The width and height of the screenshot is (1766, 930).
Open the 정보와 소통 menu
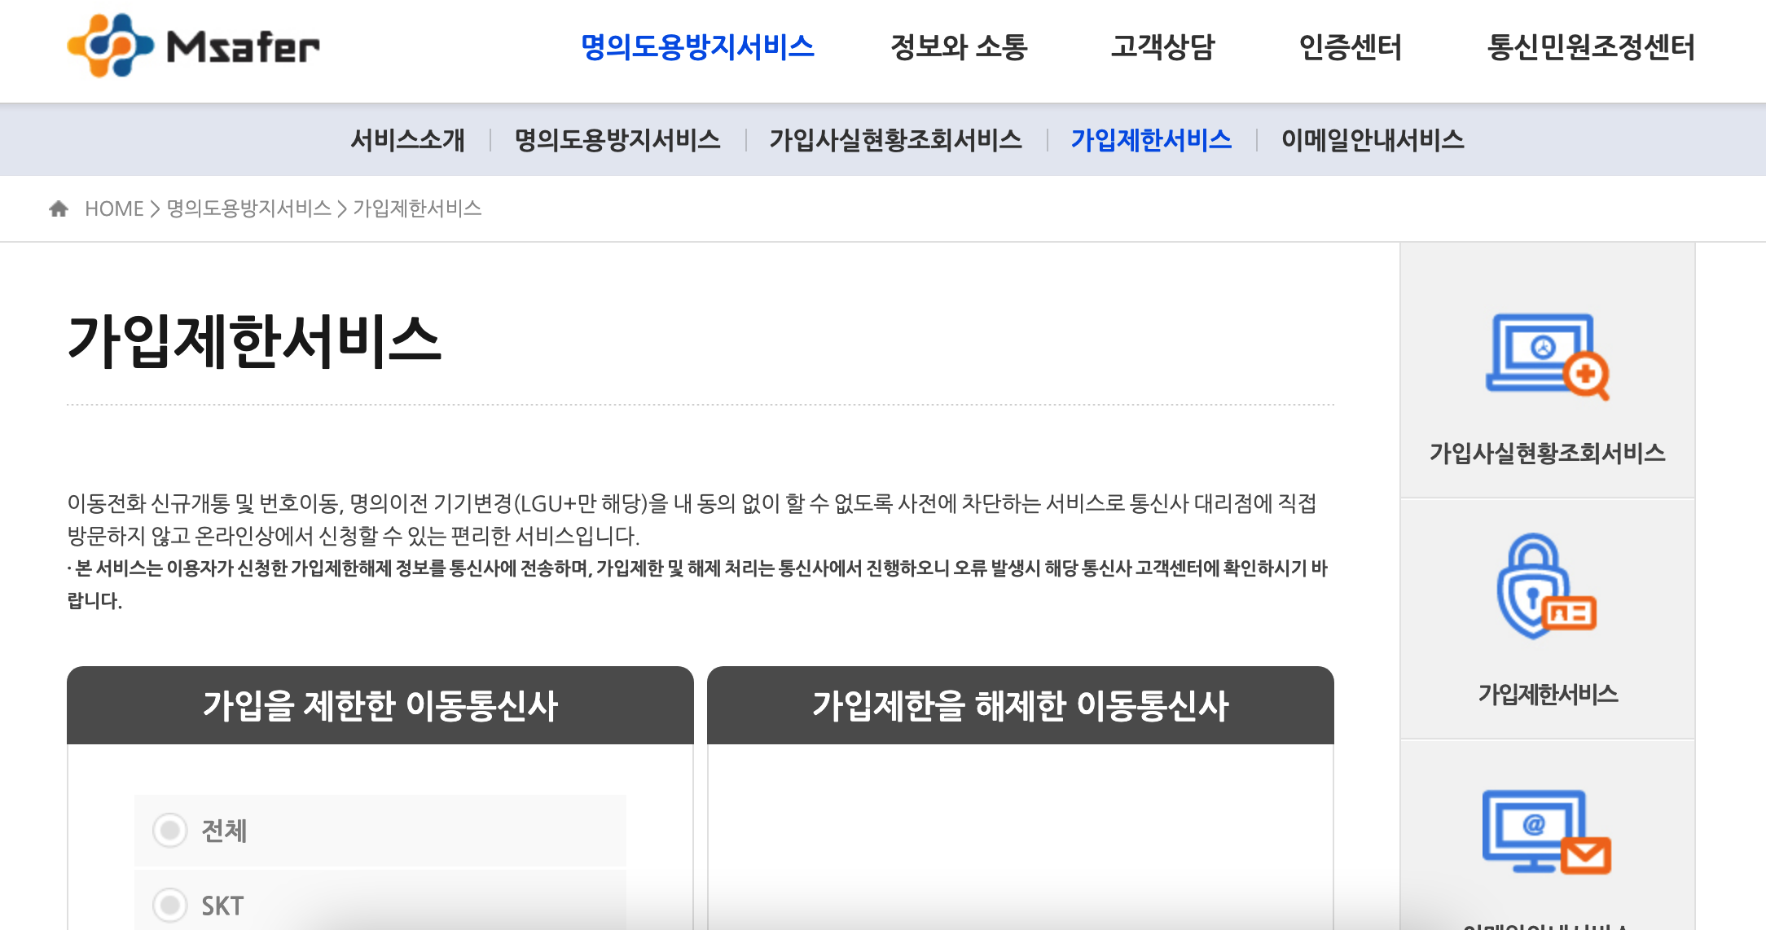pos(959,47)
